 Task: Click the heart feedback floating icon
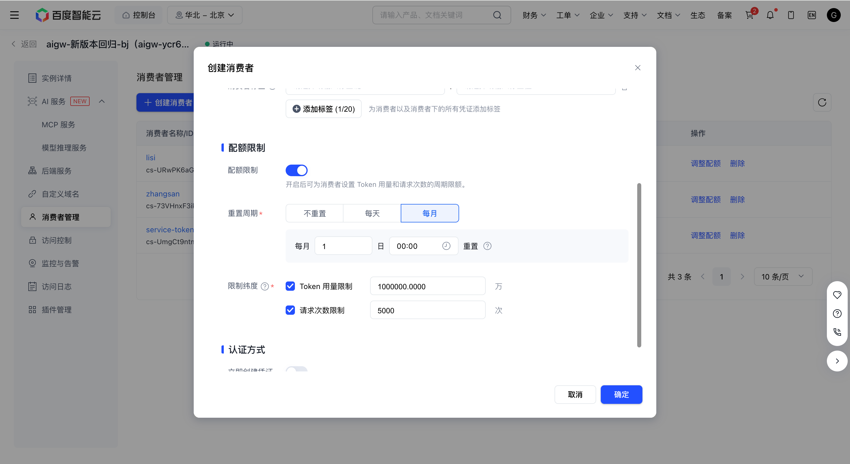click(837, 295)
